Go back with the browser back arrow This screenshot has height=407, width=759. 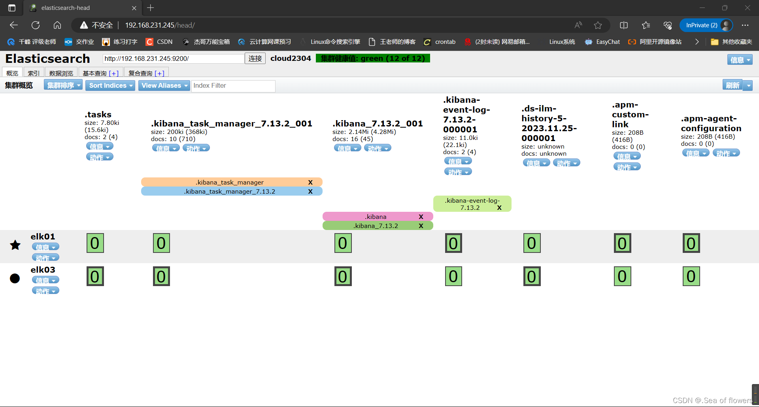pyautogui.click(x=14, y=25)
